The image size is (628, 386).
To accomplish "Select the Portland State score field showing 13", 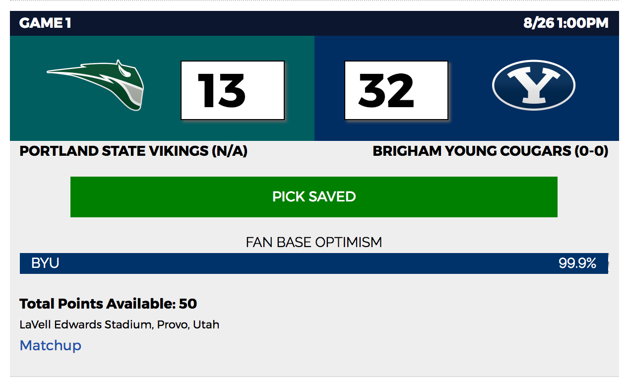I will pos(233,90).
